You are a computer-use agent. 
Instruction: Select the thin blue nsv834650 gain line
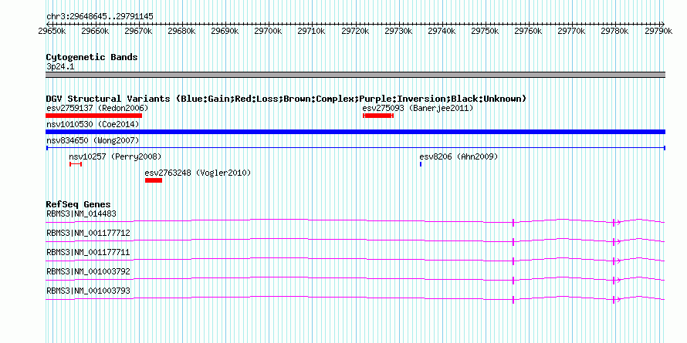pyautogui.click(x=355, y=148)
